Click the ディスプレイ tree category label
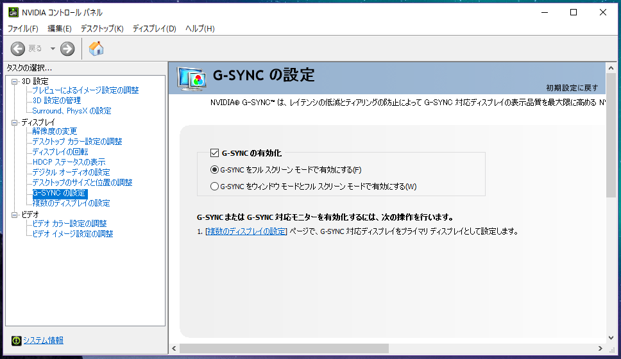Viewport: 621px width, 359px height. (x=38, y=122)
